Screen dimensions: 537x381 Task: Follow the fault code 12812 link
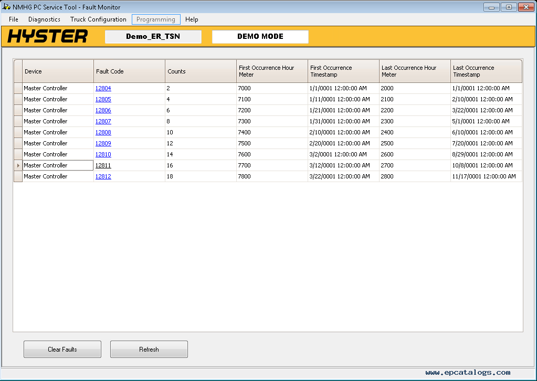coord(103,176)
